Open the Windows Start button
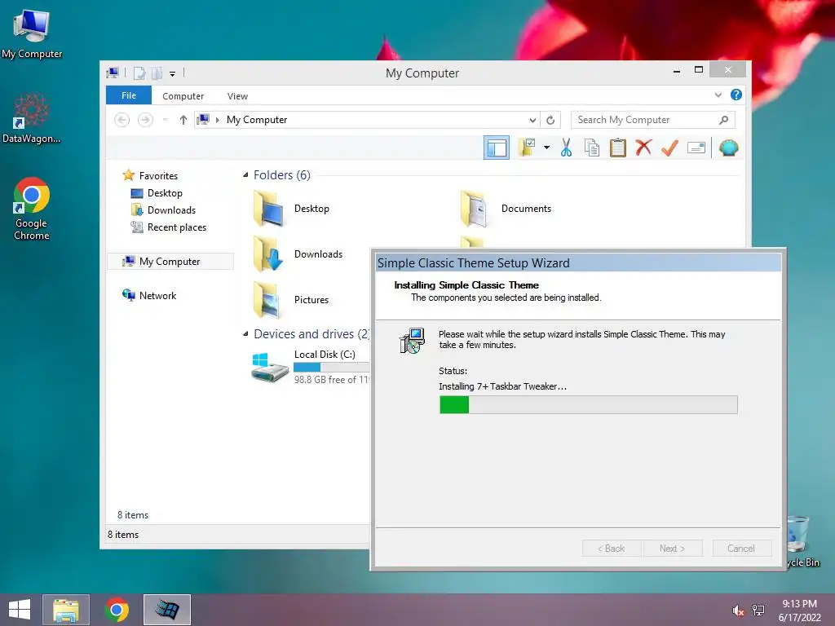Image resolution: width=835 pixels, height=626 pixels. click(20, 610)
